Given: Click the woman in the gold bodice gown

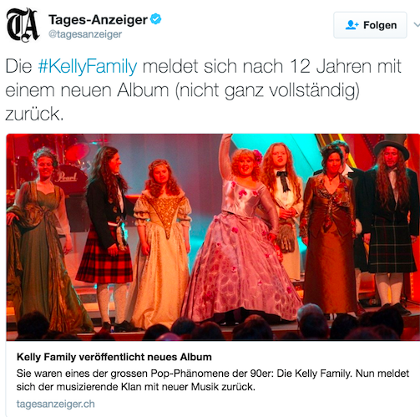Looking at the screenshot, I should click(161, 242).
